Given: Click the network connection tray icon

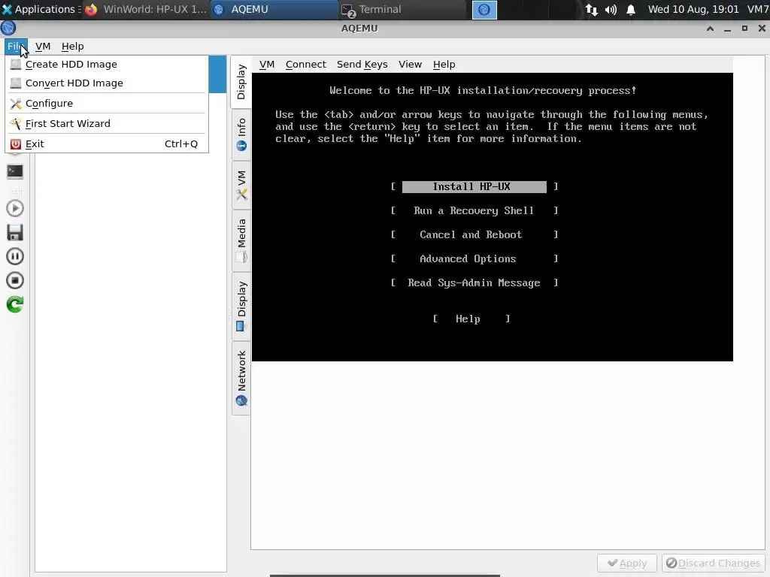Looking at the screenshot, I should [591, 9].
